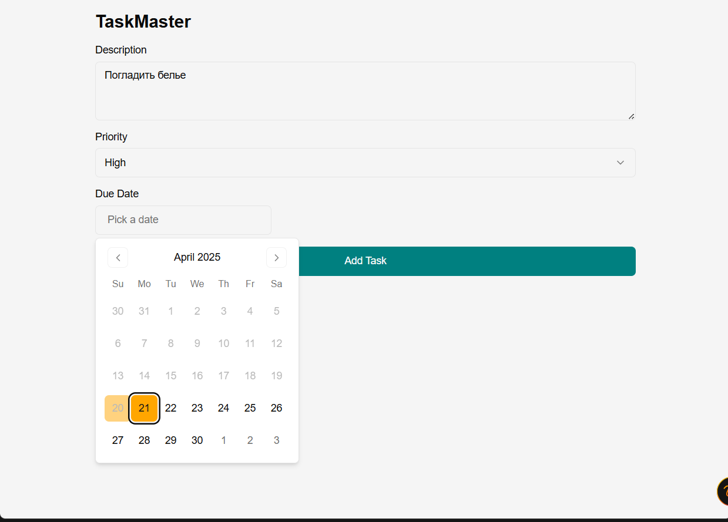Choose Friday April 25

coord(250,408)
